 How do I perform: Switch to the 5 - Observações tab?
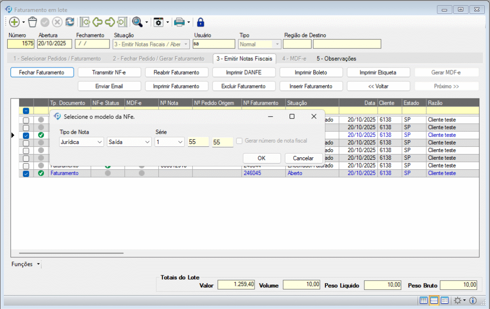click(x=336, y=59)
